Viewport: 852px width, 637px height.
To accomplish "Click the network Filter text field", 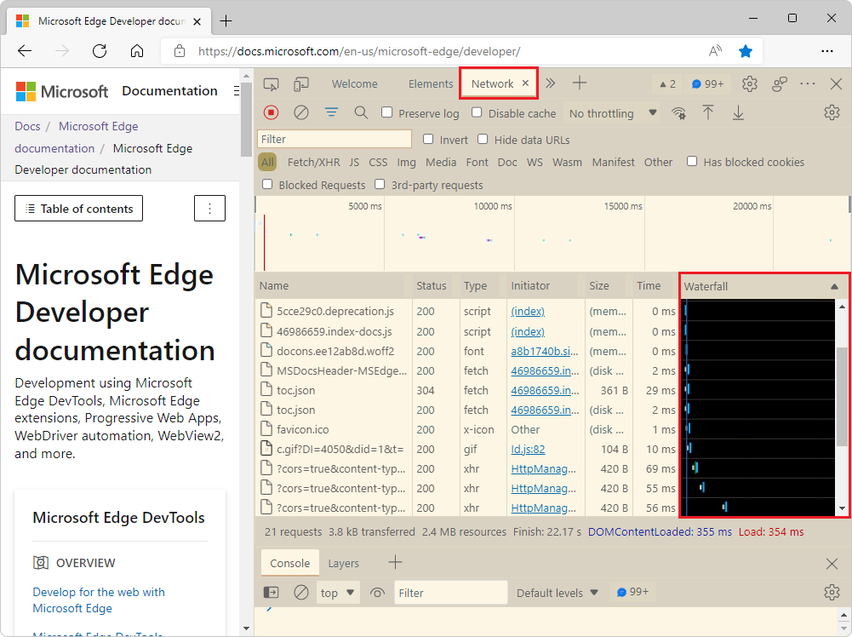I will pyautogui.click(x=335, y=139).
